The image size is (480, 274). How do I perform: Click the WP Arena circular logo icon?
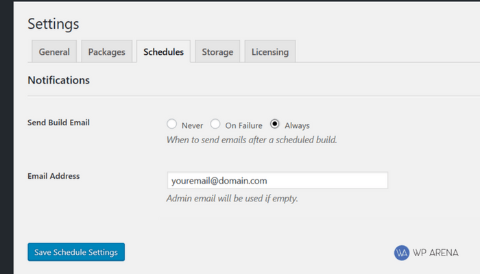[401, 253]
